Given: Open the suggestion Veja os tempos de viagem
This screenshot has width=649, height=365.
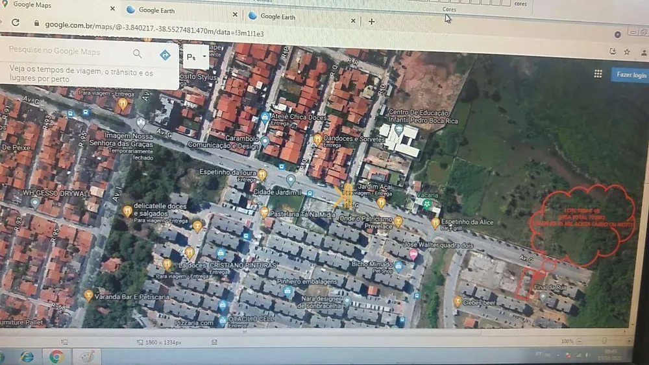Looking at the screenshot, I should (x=82, y=75).
